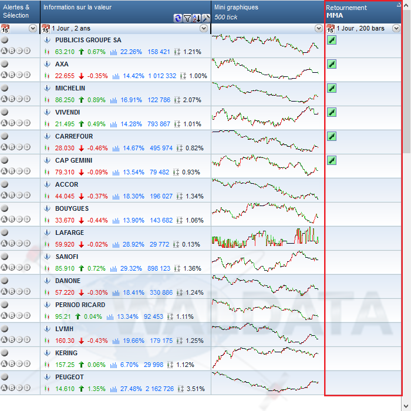Click the BOUYGUES price 33.670
The image size is (411, 411).
click(x=65, y=220)
